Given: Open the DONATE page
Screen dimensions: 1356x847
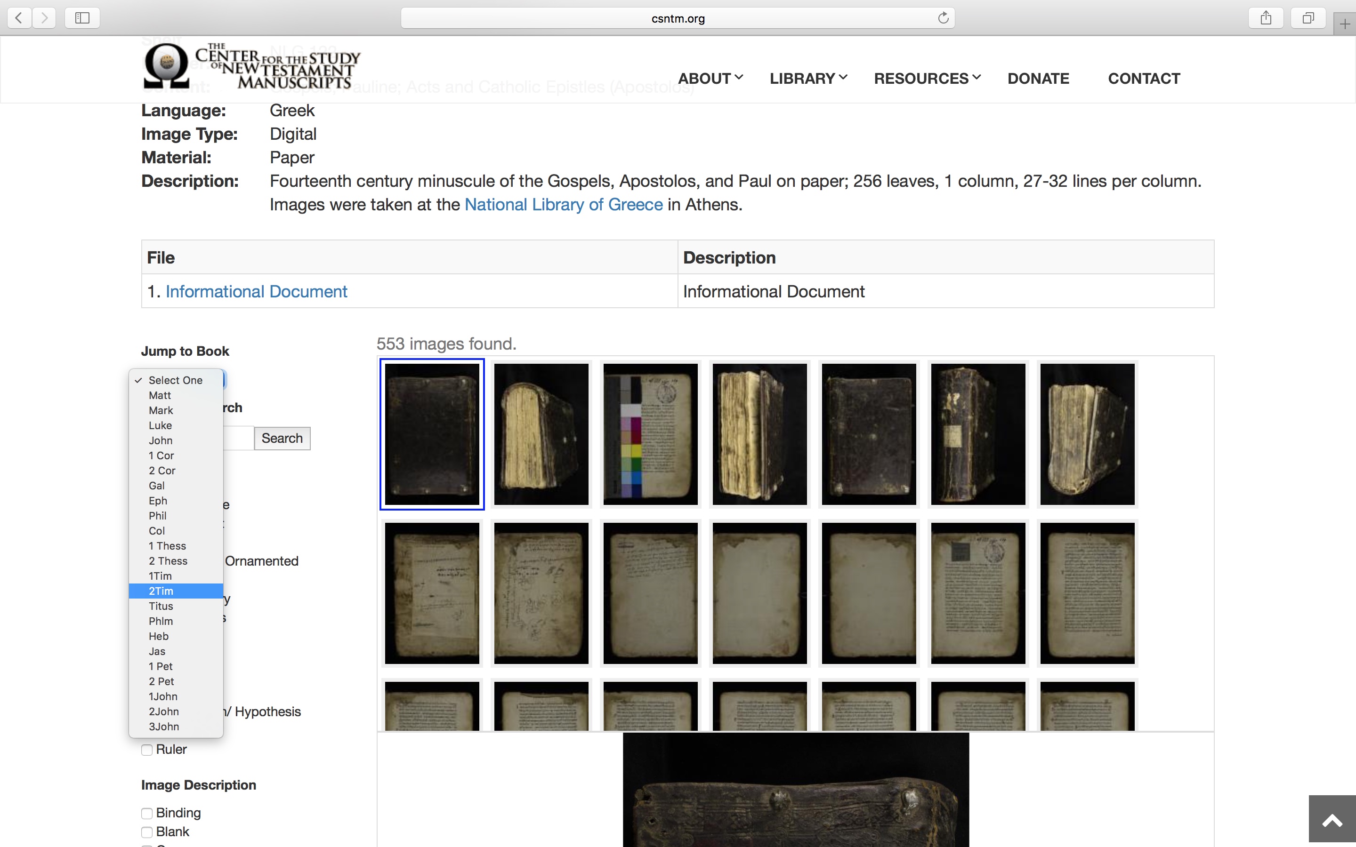Looking at the screenshot, I should [1038, 79].
